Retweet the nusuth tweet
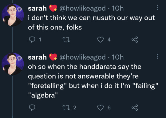Image resolution: width=166 pixels, height=118 pixels. point(66,40)
